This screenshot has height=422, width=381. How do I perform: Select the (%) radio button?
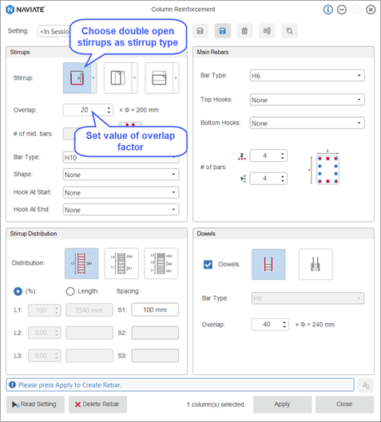(x=18, y=291)
